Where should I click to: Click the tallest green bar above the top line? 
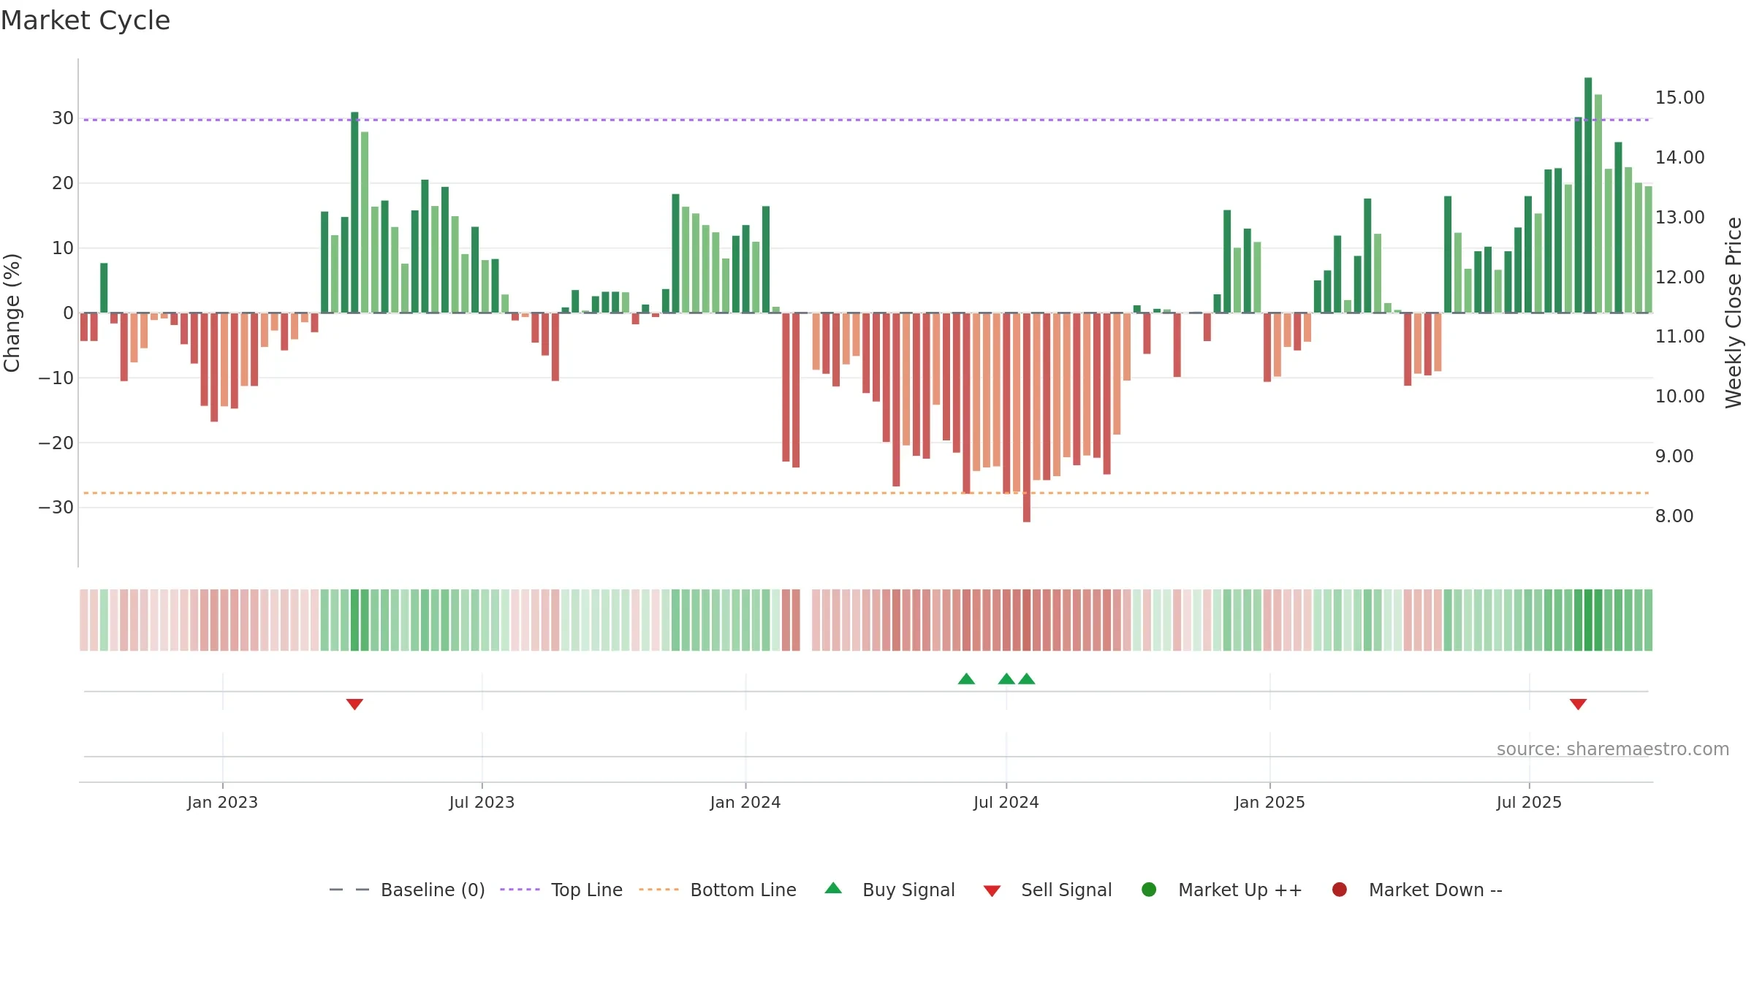pos(1588,195)
